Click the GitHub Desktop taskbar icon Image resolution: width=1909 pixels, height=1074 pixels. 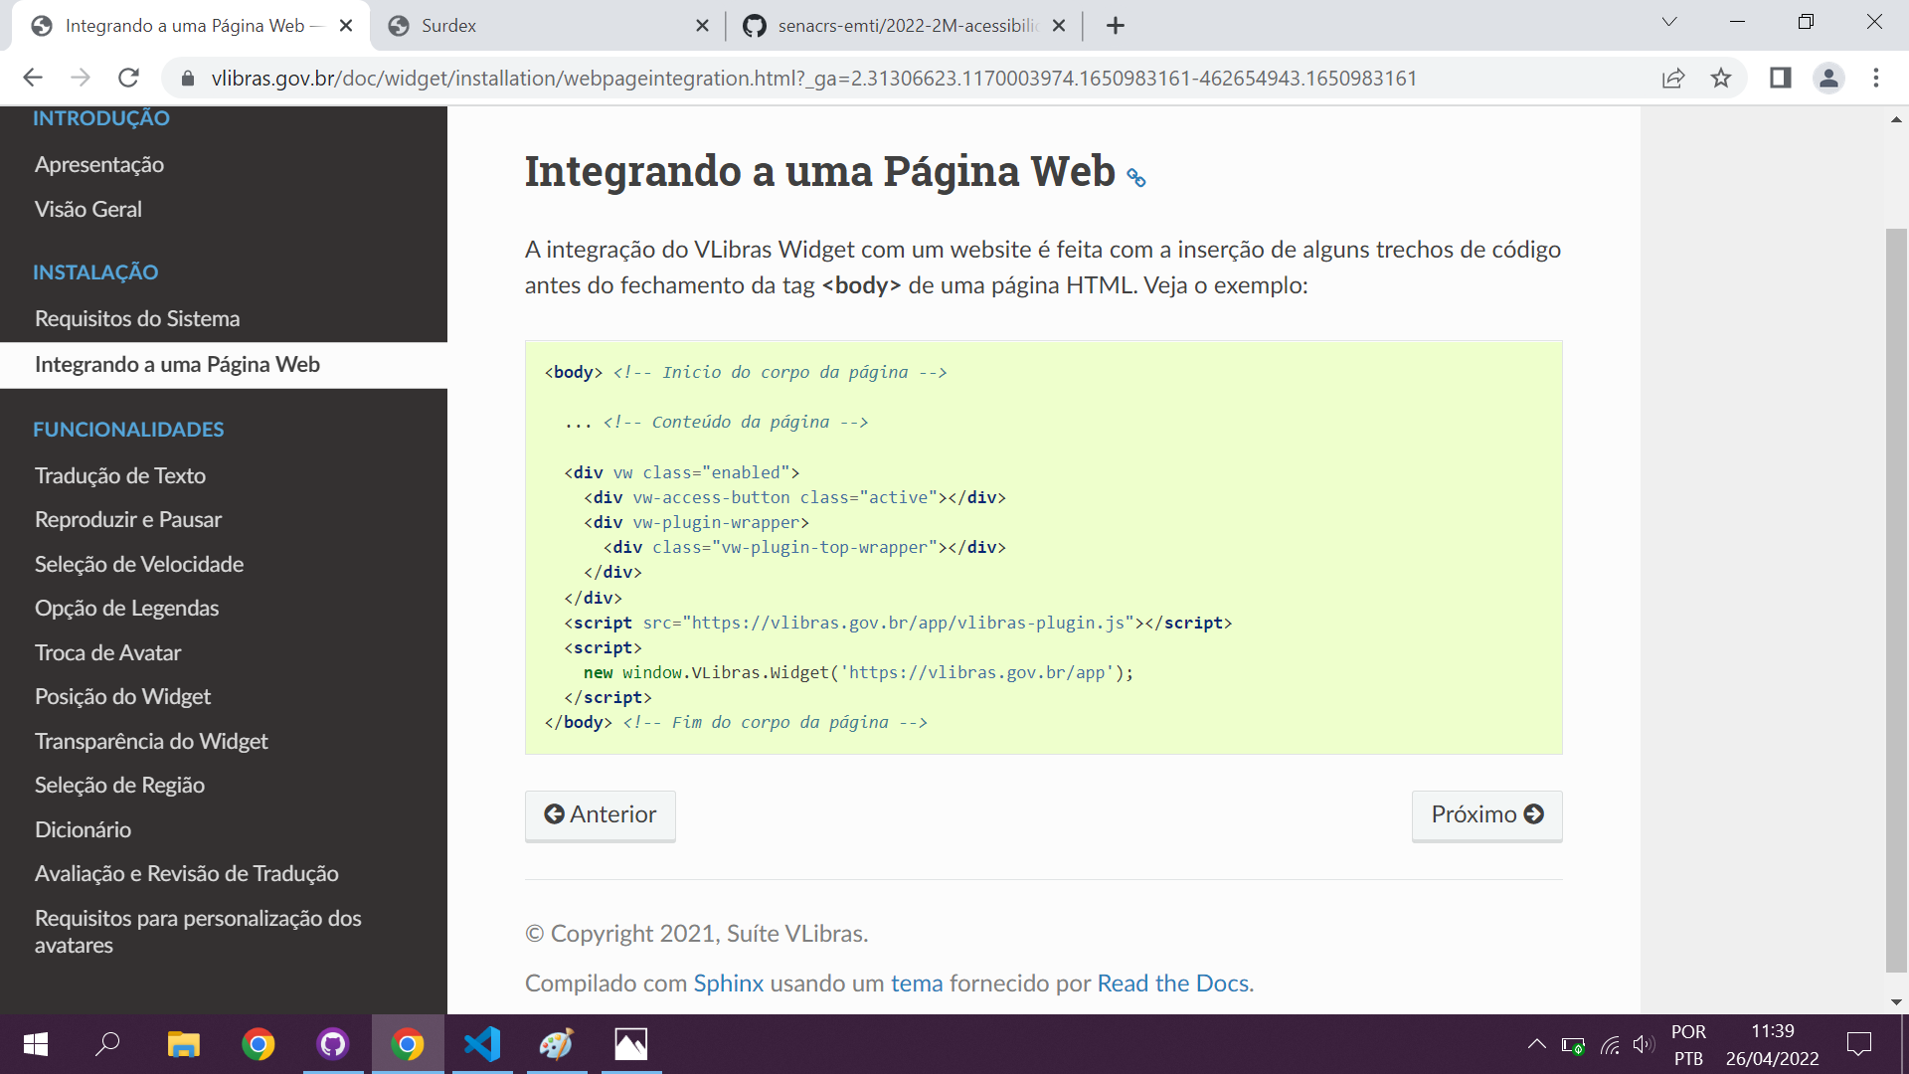pyautogui.click(x=332, y=1044)
